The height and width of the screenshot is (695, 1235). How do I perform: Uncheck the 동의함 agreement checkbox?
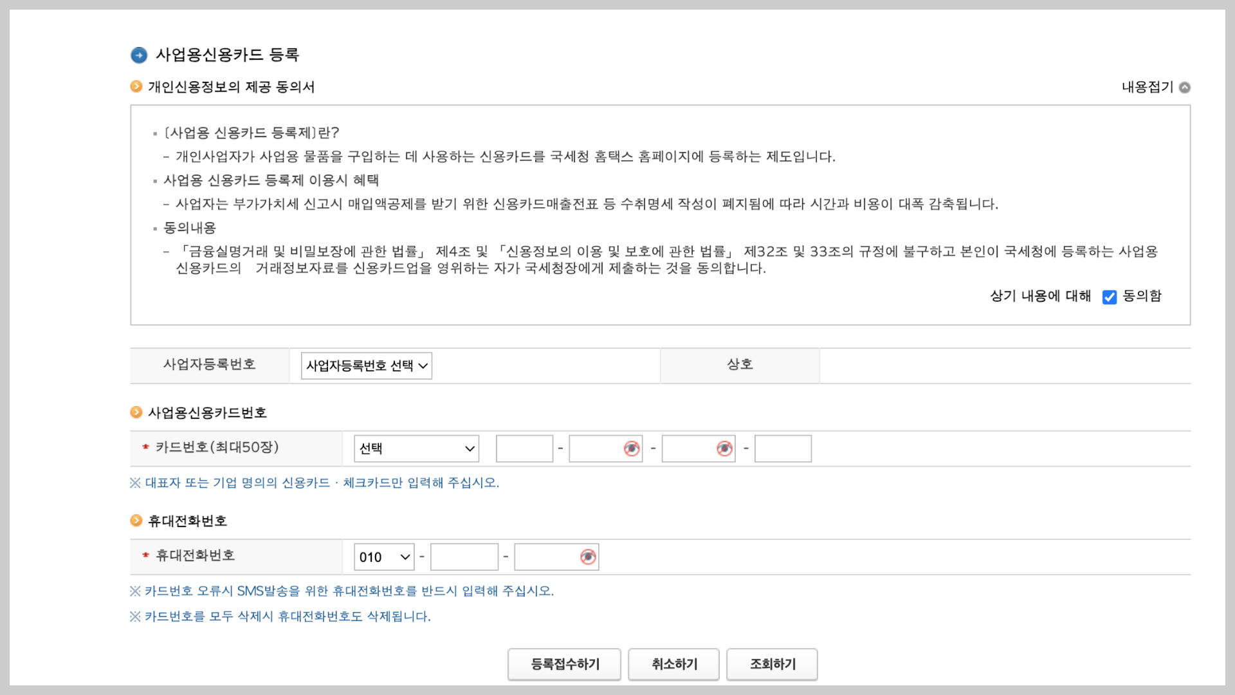(x=1110, y=297)
